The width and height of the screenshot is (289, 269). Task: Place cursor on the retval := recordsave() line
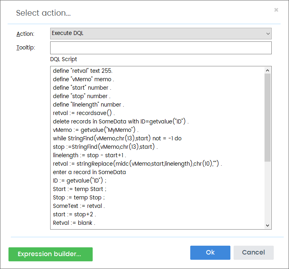coord(84,113)
